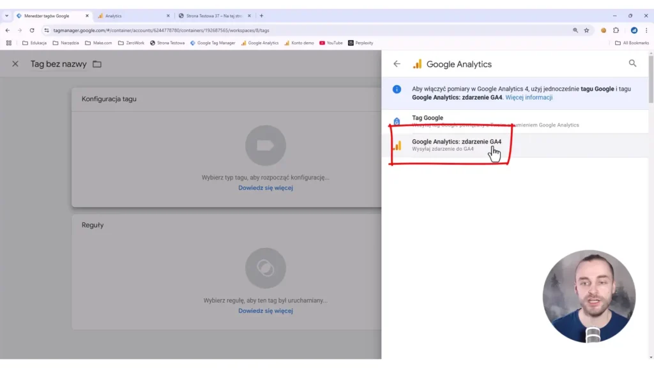Open the site information icon in address bar

46,31
